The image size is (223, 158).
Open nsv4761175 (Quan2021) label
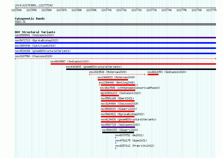point(131,140)
